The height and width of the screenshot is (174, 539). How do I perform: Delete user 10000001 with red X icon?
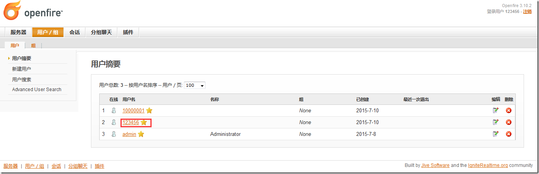click(x=508, y=110)
